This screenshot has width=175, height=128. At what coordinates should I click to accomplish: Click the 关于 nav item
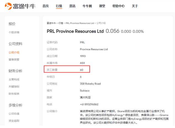(135, 6)
